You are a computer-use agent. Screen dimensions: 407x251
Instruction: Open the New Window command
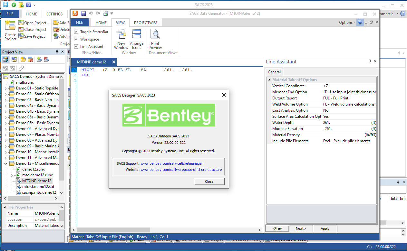[x=121, y=39]
